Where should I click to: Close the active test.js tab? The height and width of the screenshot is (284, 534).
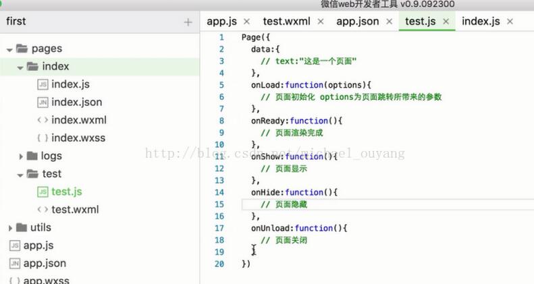446,21
